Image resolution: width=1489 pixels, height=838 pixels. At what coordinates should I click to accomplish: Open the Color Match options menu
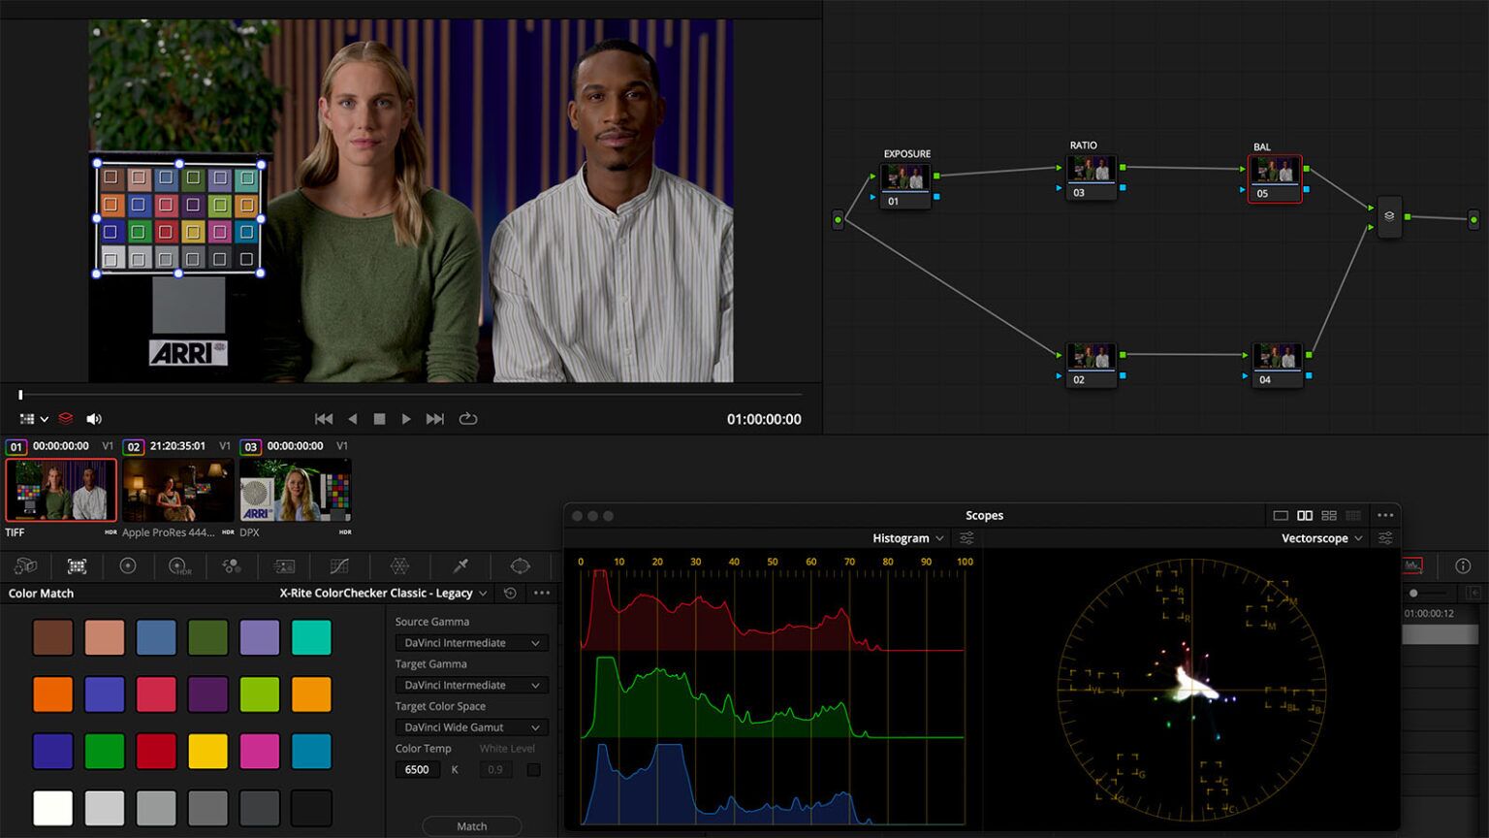540,593
